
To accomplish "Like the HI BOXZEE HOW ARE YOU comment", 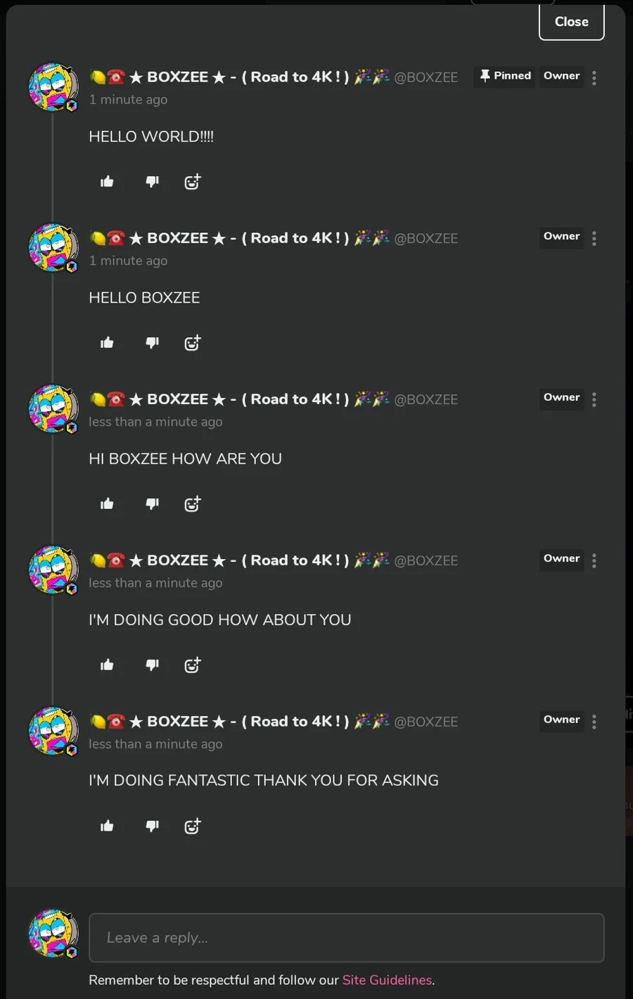I will [x=107, y=503].
